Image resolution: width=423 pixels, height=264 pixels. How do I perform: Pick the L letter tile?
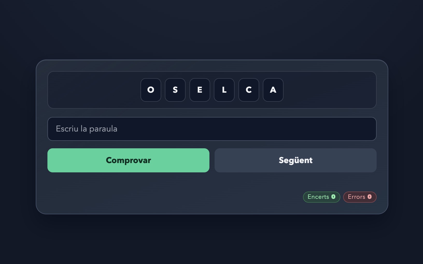[224, 90]
